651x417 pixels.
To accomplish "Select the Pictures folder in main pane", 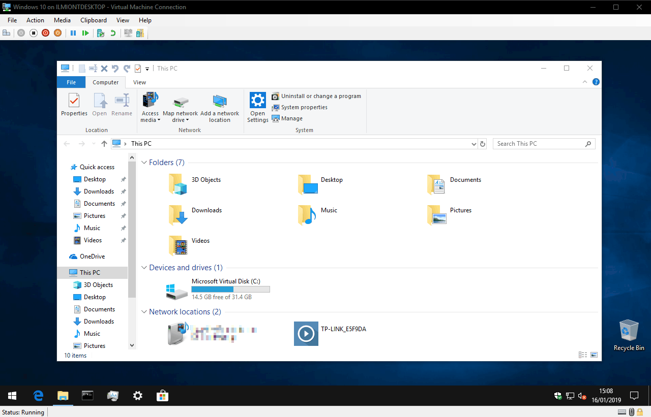I will [x=450, y=215].
